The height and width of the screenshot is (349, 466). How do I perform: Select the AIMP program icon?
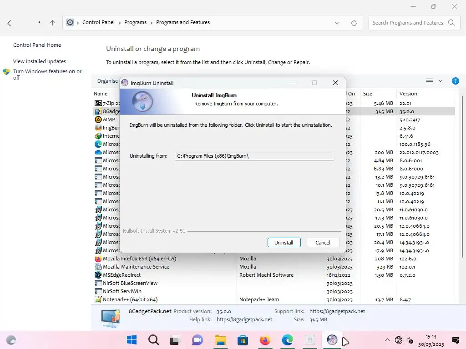[98, 120]
